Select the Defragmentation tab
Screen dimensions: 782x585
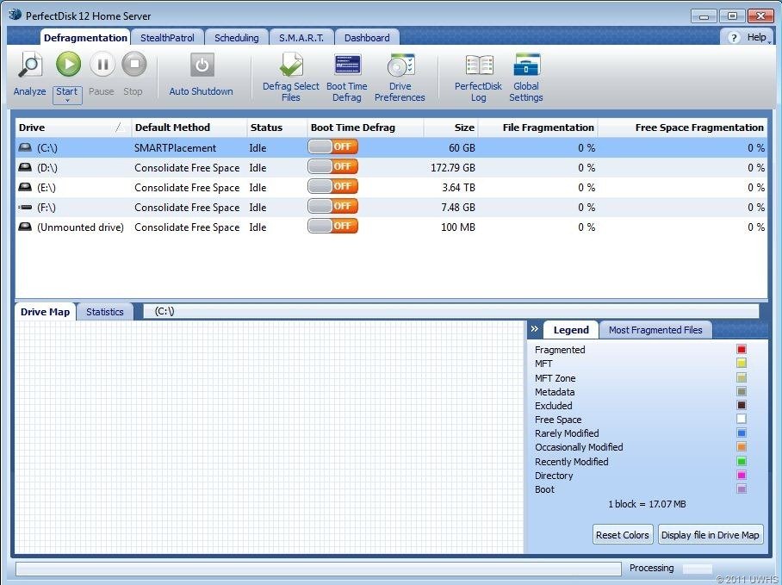coord(85,38)
